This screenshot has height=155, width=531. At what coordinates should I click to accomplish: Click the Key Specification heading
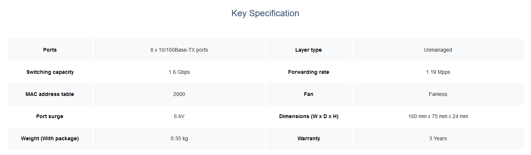tap(265, 13)
